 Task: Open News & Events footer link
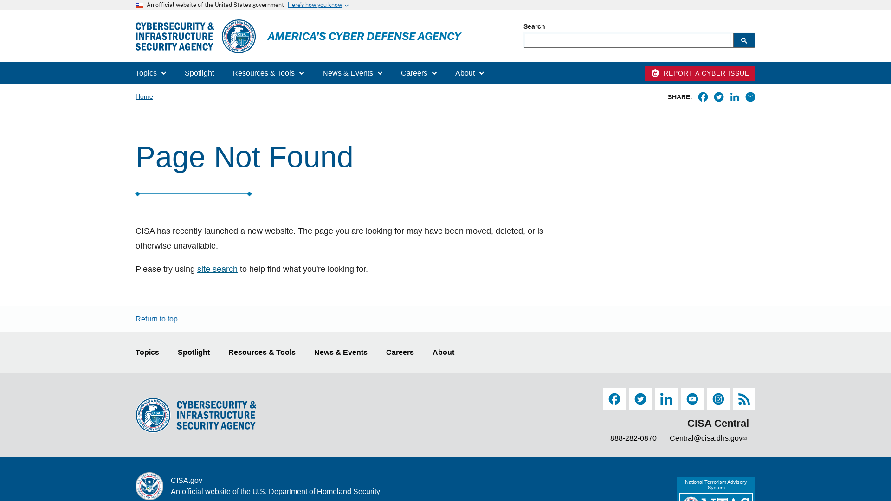click(x=341, y=353)
